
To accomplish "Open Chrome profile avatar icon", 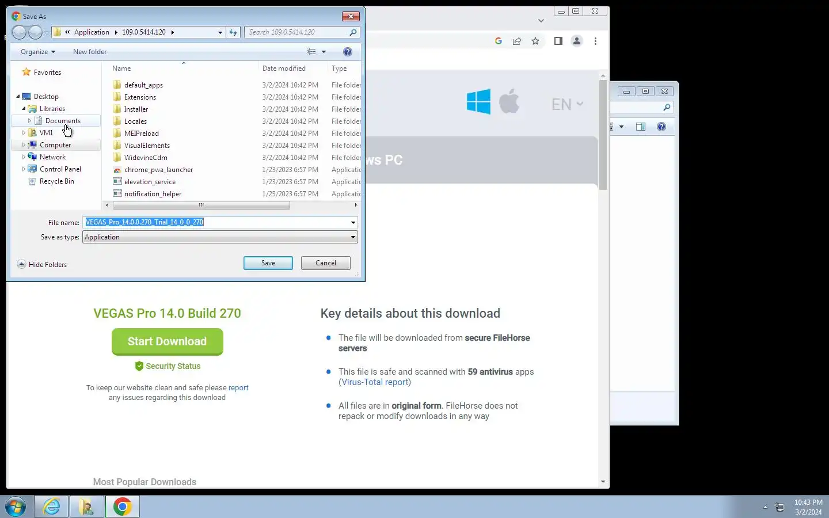I will click(x=576, y=41).
